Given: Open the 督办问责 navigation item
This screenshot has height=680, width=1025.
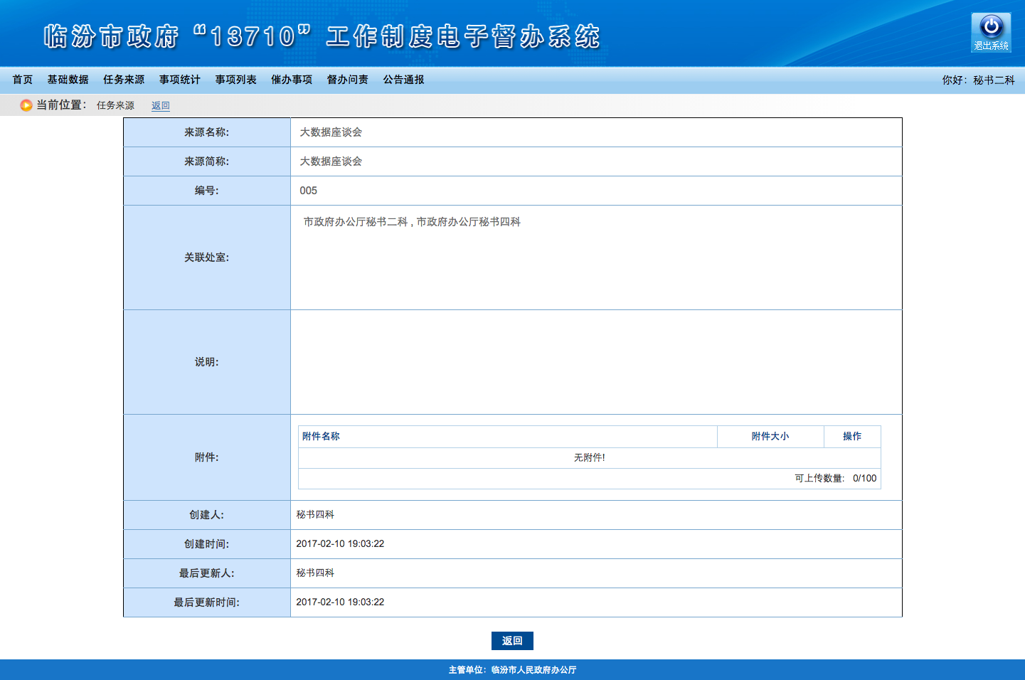Looking at the screenshot, I should pyautogui.click(x=348, y=80).
